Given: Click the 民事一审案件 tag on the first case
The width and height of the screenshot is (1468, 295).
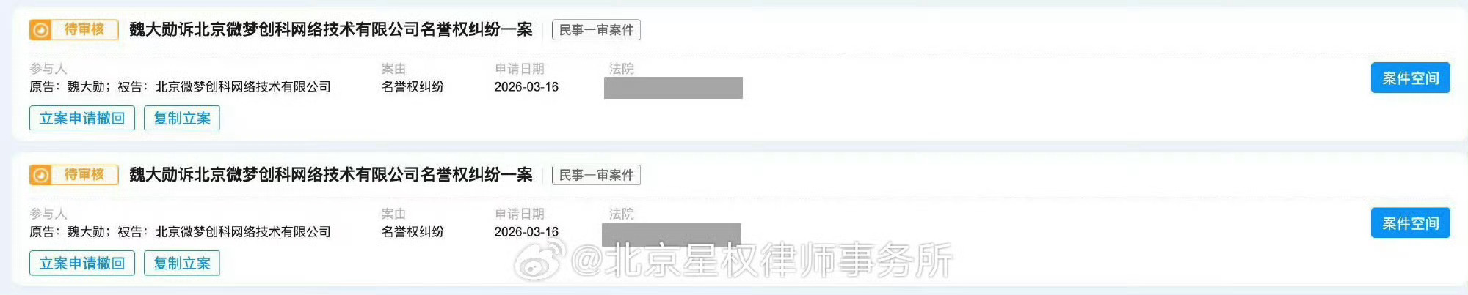Looking at the screenshot, I should pos(596,30).
